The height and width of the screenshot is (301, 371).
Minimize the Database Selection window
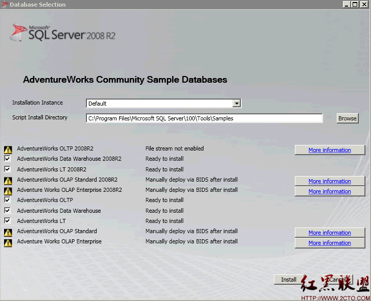(346, 4)
